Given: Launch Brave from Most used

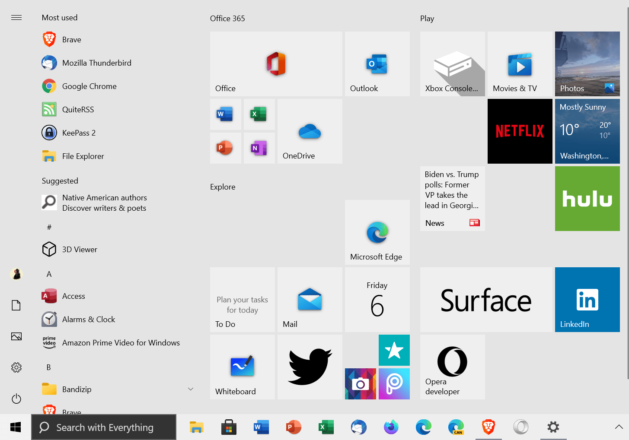Looking at the screenshot, I should 118,40.
